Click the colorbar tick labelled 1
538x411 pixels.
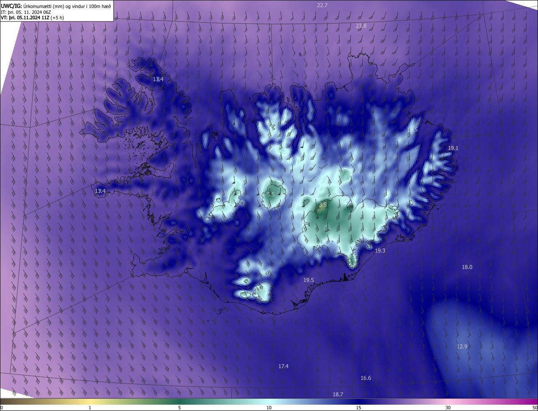(x=90, y=408)
